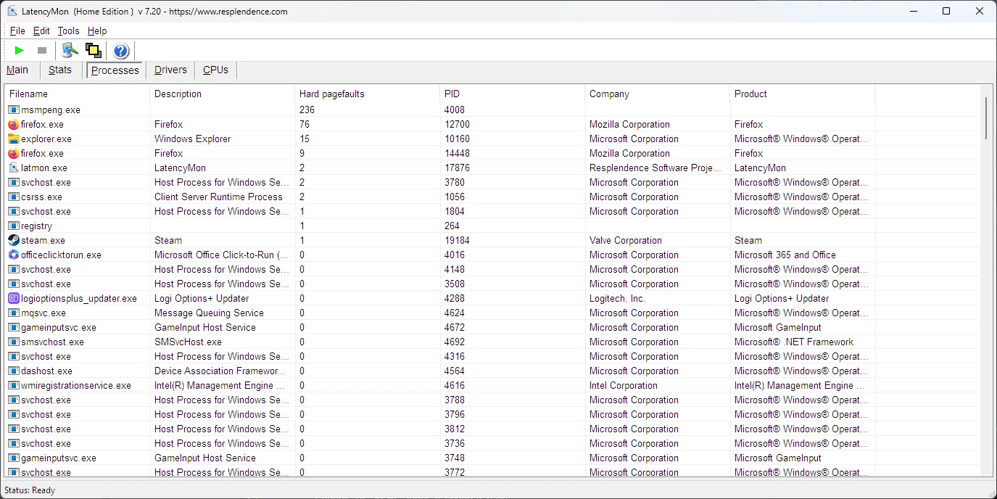Click the logioptionsplus_updater.exe icon

(x=14, y=299)
